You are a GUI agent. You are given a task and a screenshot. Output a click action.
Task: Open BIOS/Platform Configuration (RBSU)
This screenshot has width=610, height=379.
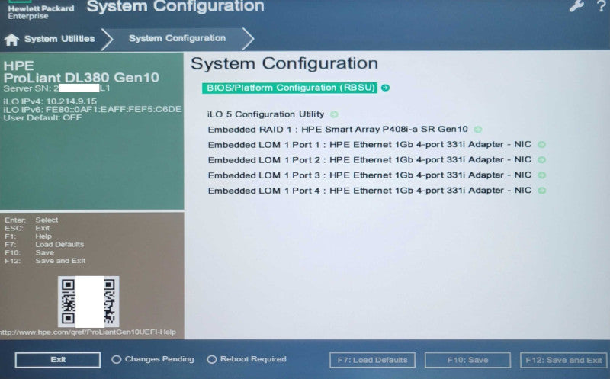tap(290, 88)
